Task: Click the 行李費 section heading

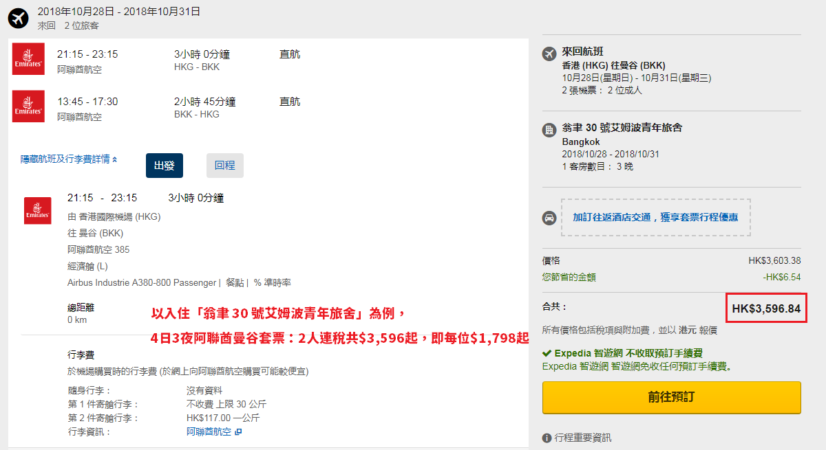Action: pos(81,355)
